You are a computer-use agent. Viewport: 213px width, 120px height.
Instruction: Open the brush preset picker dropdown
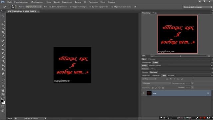click(x=16, y=7)
